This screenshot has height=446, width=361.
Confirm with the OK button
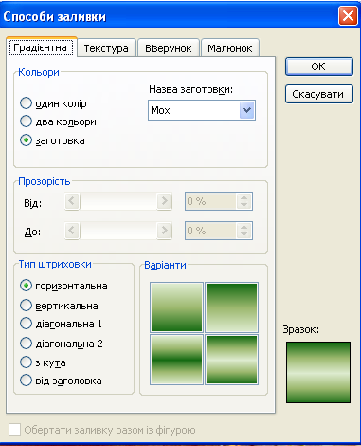(319, 66)
